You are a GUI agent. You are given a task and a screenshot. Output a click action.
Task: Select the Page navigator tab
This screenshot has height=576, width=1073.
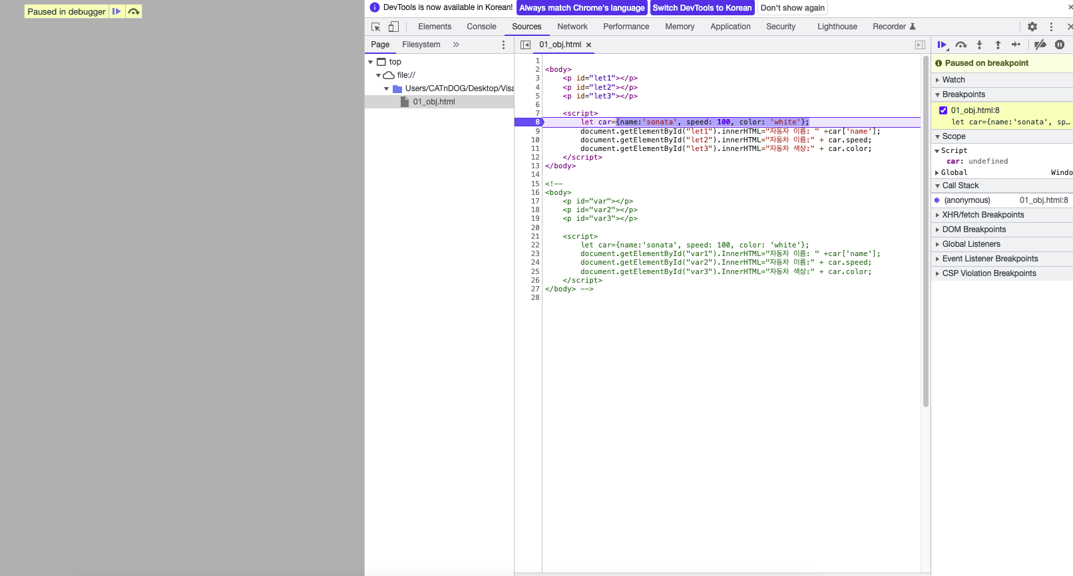[380, 45]
